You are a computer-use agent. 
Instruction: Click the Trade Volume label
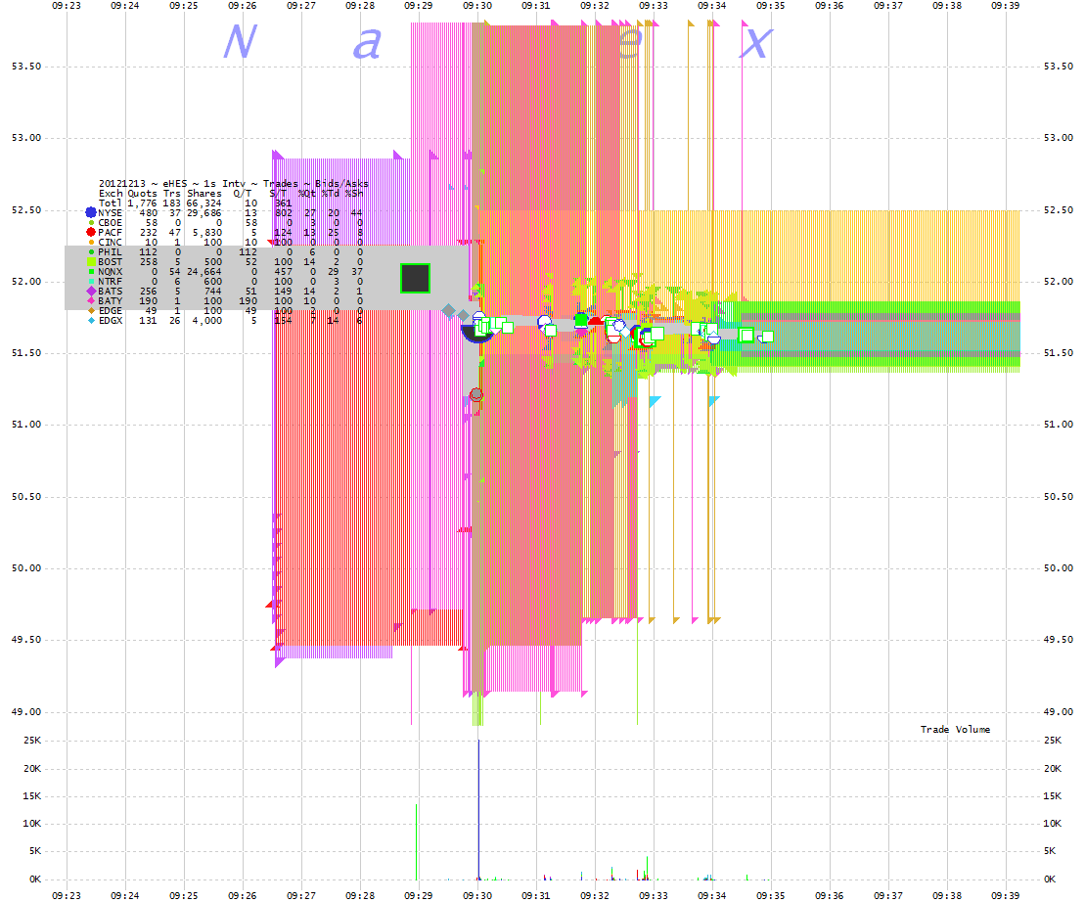coord(955,729)
